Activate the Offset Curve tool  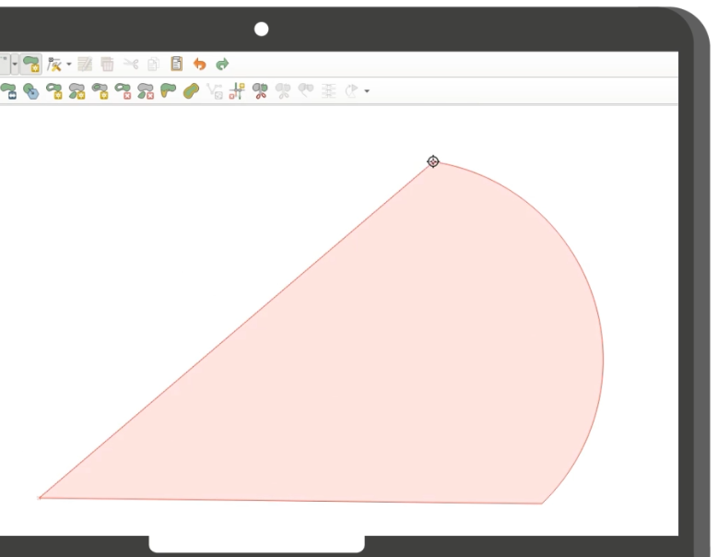[192, 91]
